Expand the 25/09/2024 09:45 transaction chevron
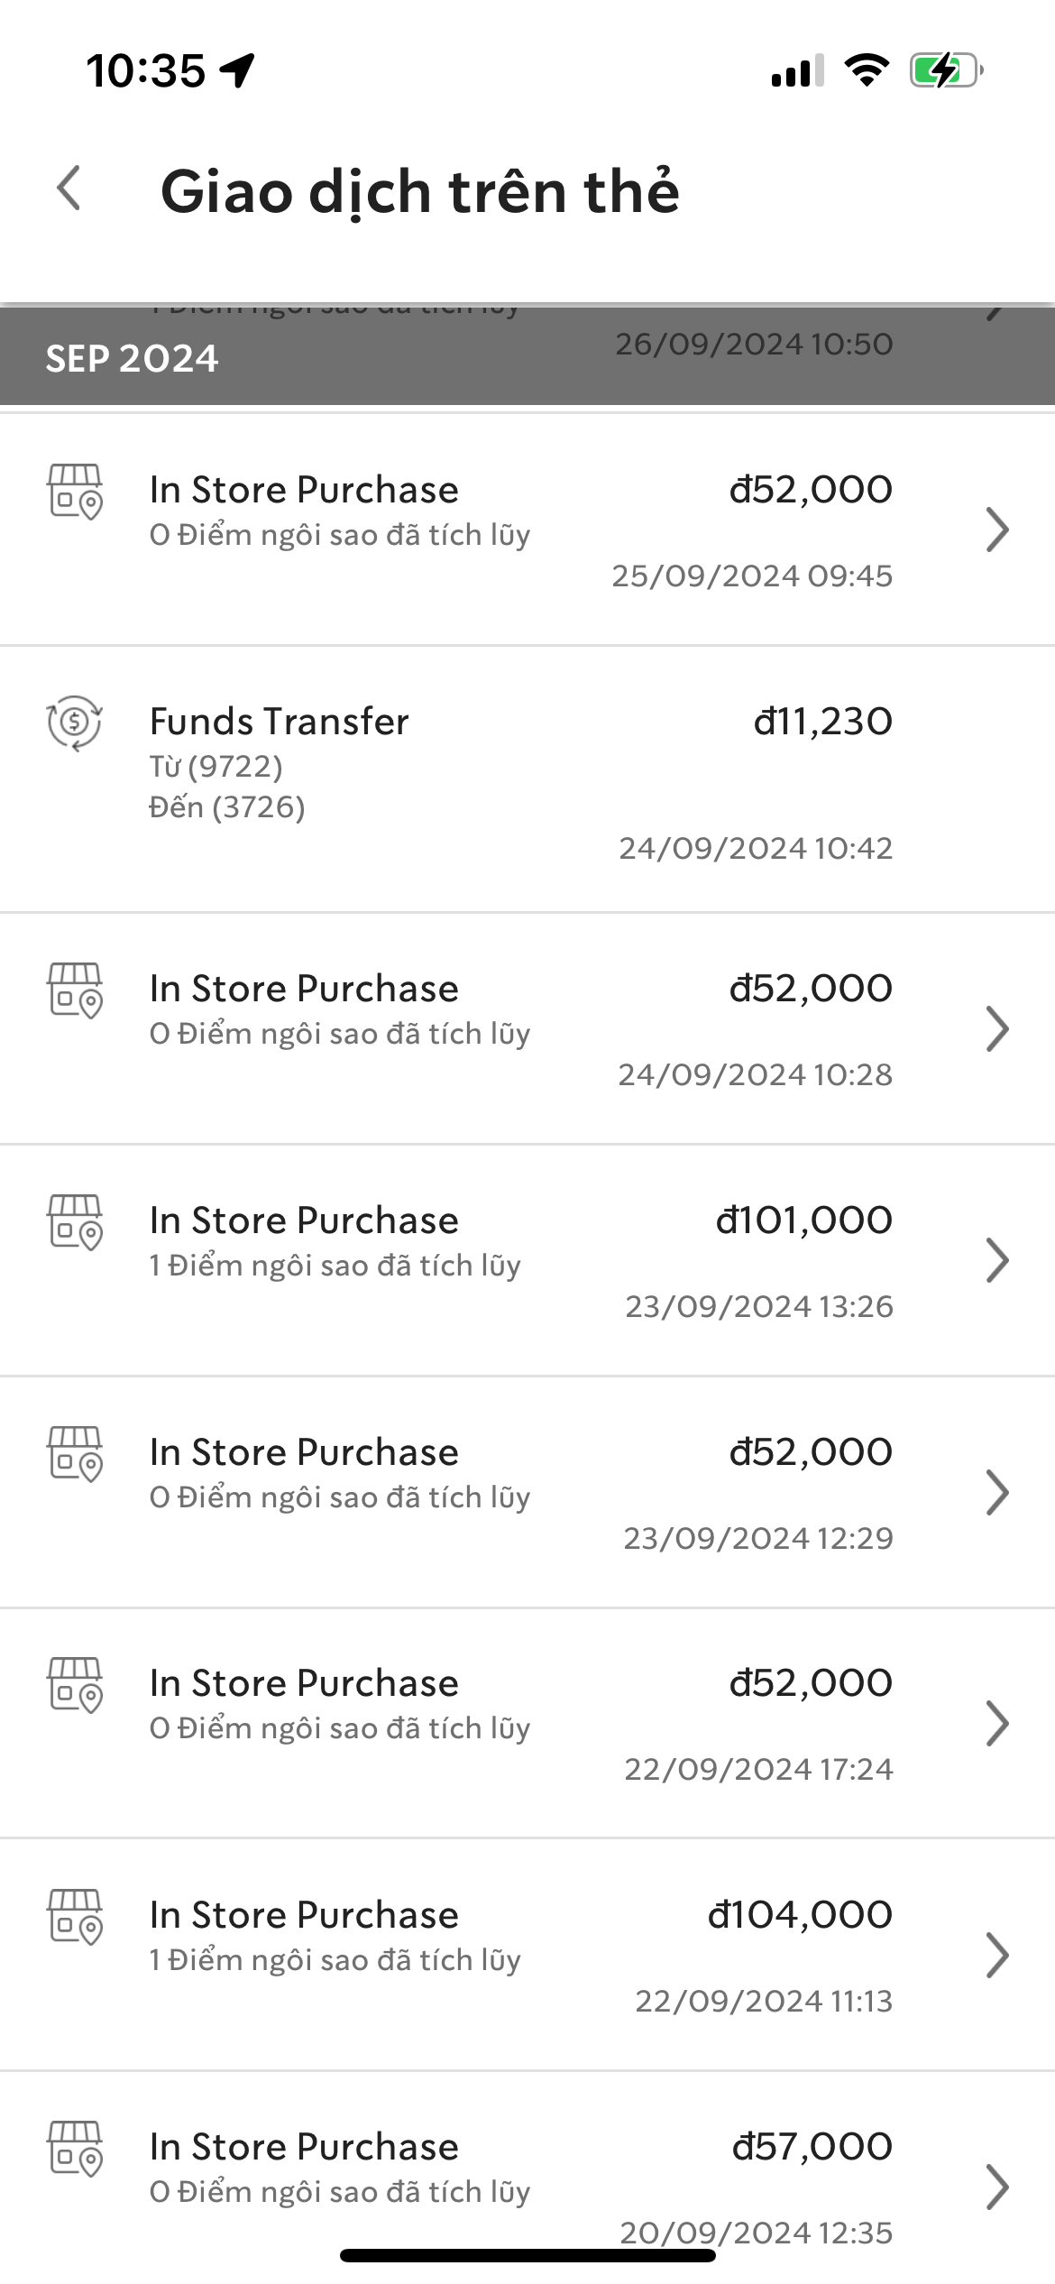The width and height of the screenshot is (1055, 2284). pyautogui.click(x=996, y=530)
